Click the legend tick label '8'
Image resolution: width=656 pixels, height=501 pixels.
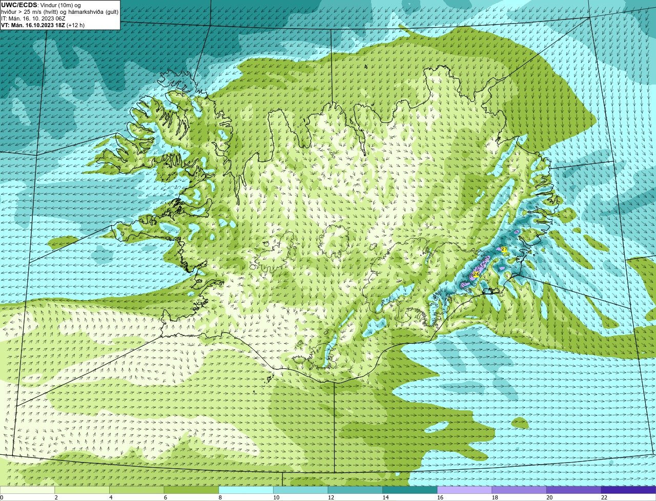(x=220, y=497)
